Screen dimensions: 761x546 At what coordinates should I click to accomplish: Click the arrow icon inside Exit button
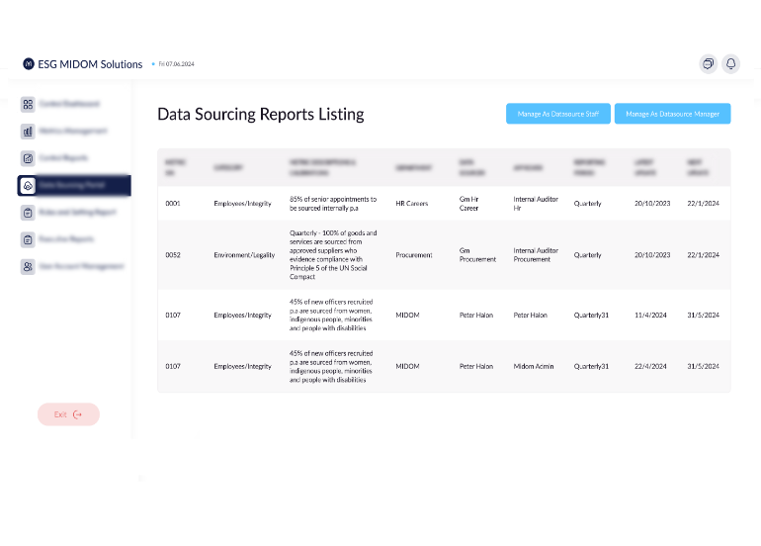[78, 414]
